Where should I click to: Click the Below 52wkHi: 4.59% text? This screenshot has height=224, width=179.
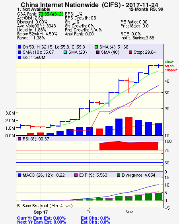pyautogui.click(x=37, y=34)
